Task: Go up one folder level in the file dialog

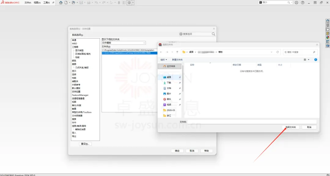Action: pos(177,52)
